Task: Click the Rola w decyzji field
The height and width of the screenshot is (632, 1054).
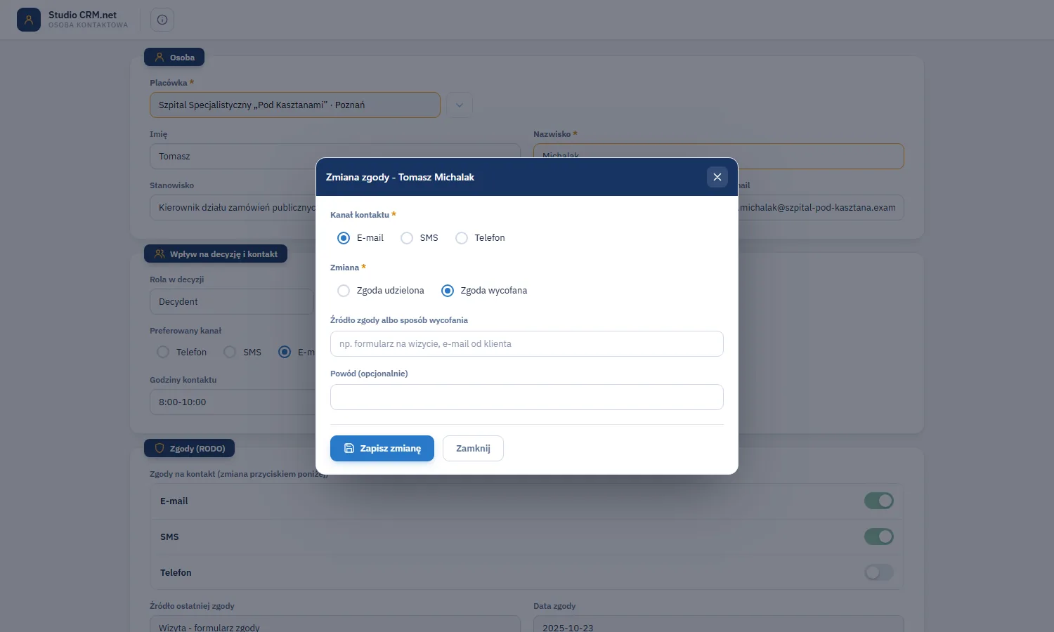Action: [x=232, y=302]
